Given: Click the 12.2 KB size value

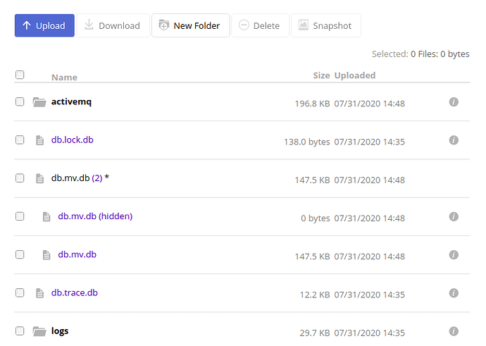Looking at the screenshot, I should 315,295.
